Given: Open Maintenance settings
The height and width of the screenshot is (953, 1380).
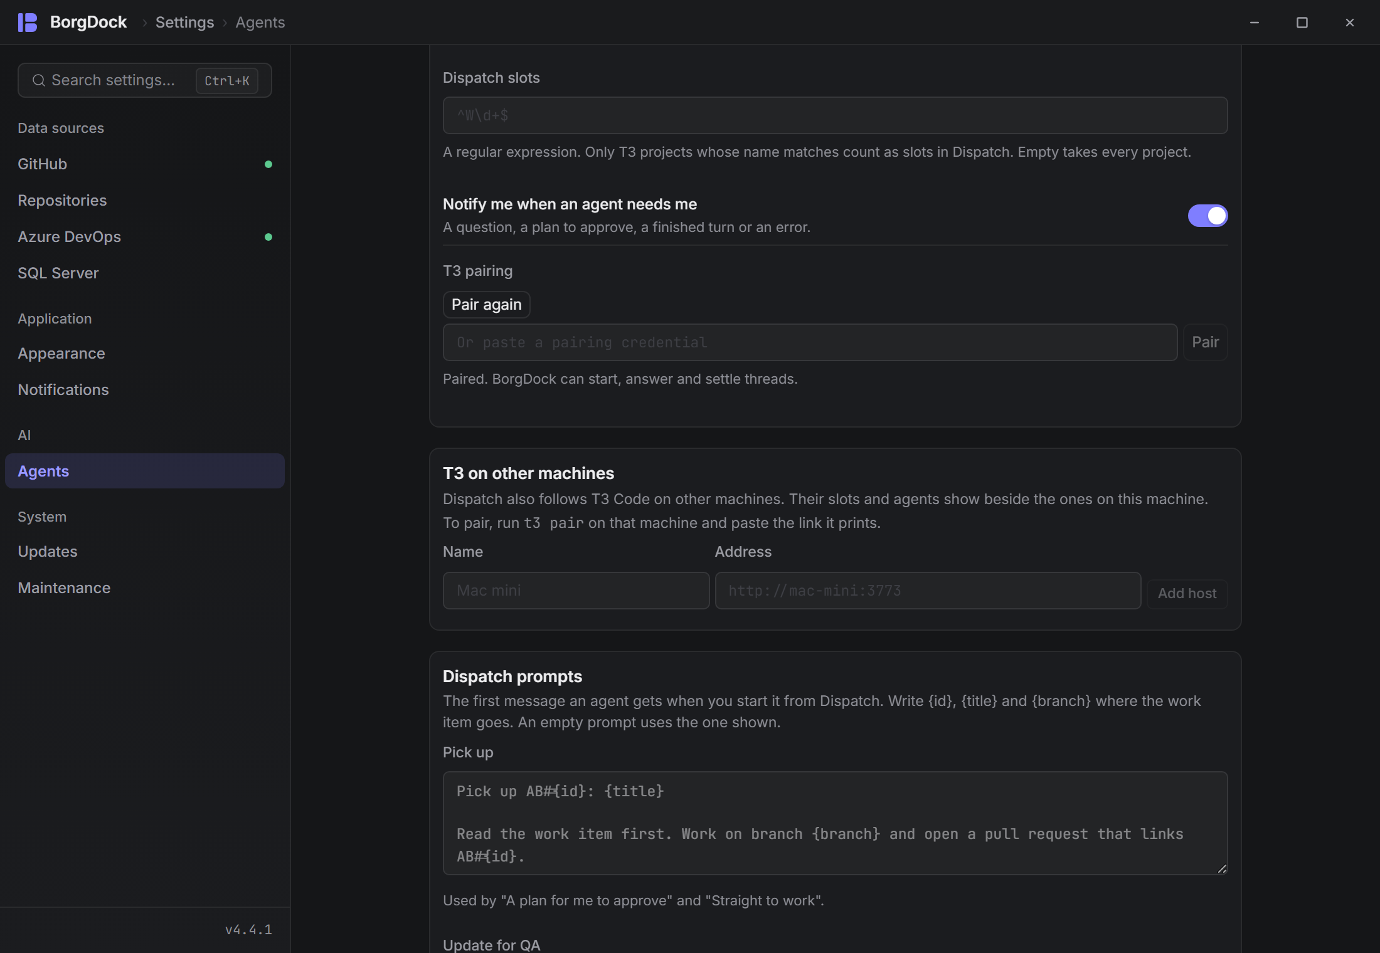Looking at the screenshot, I should pos(145,588).
